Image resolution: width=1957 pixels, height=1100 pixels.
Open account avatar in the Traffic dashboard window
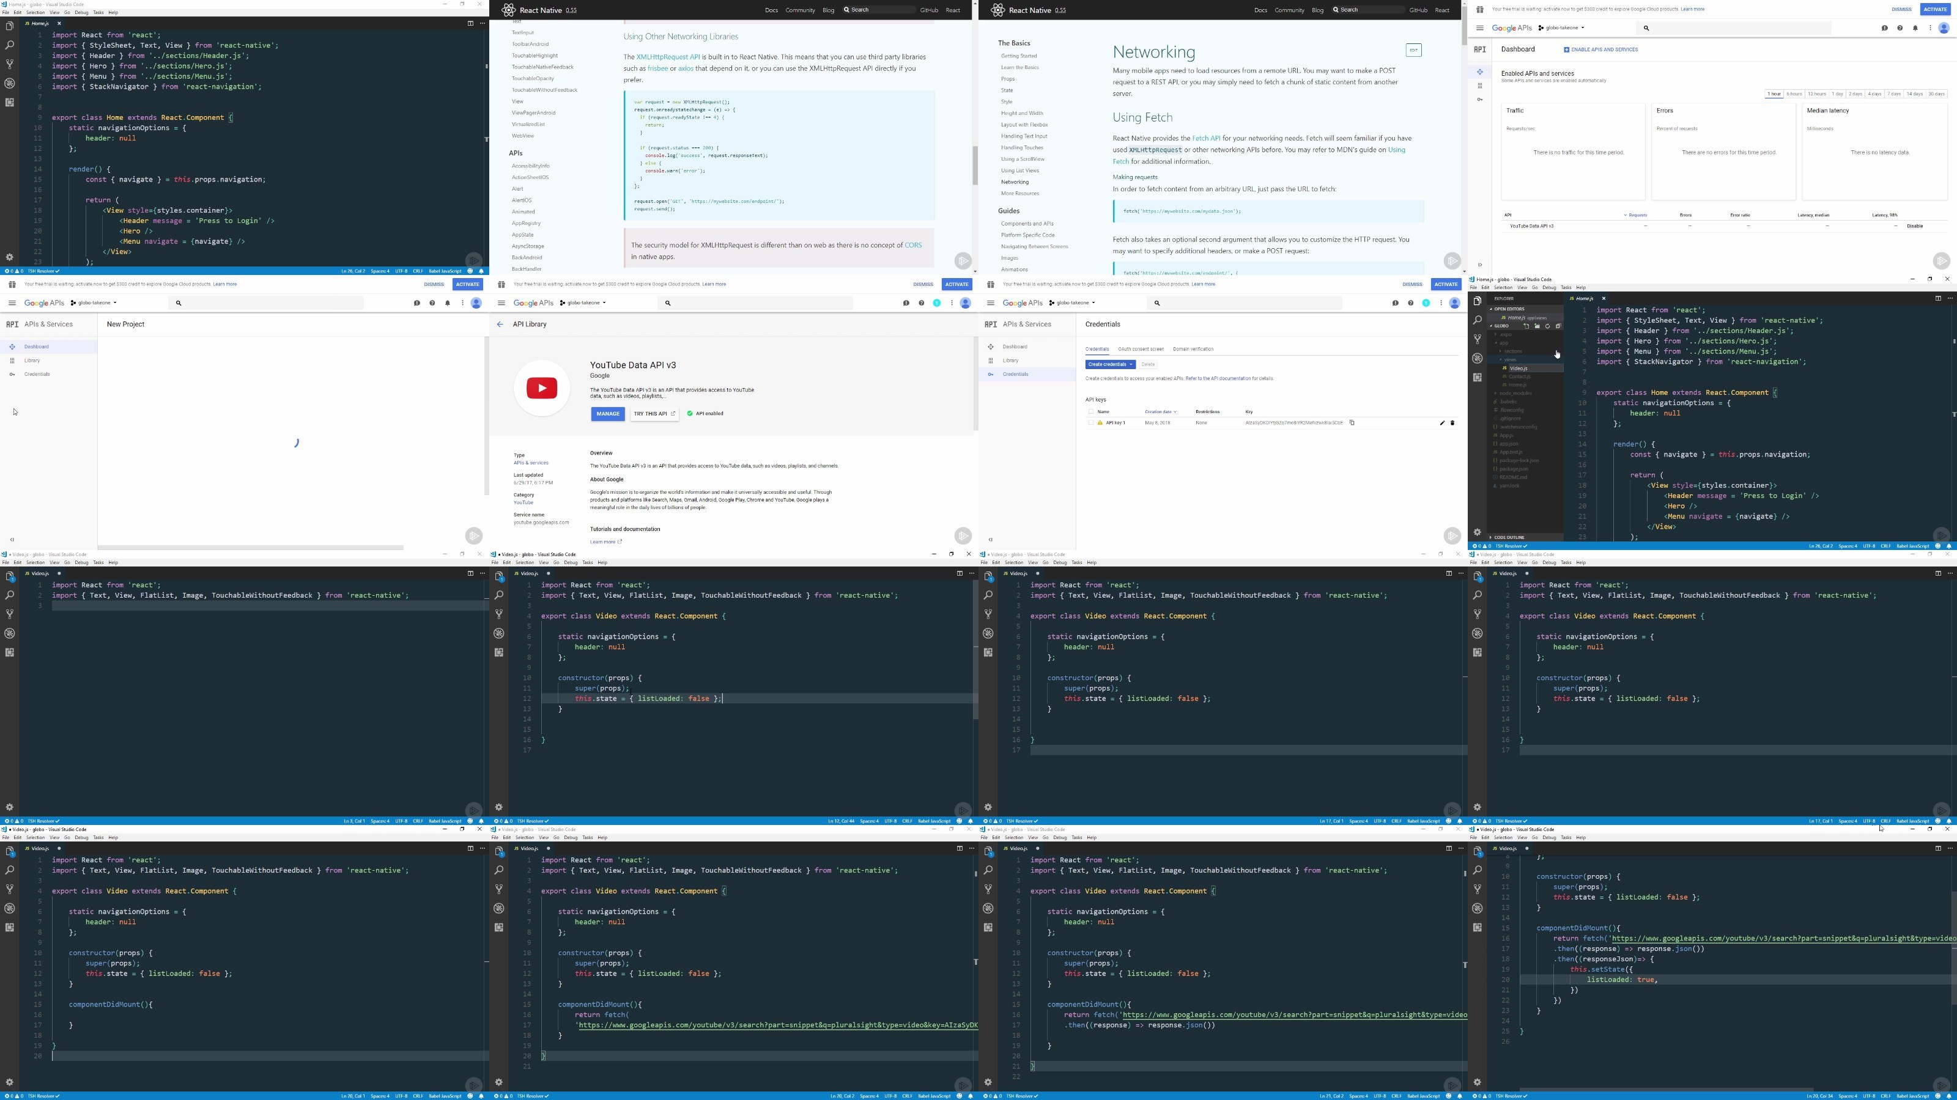pyautogui.click(x=1944, y=28)
